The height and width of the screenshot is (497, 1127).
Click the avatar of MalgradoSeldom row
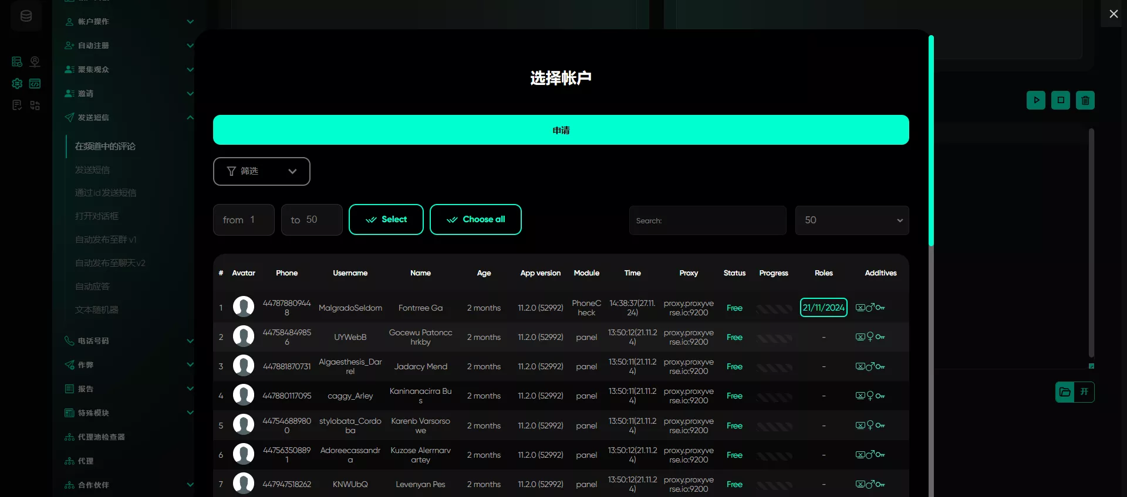244,307
